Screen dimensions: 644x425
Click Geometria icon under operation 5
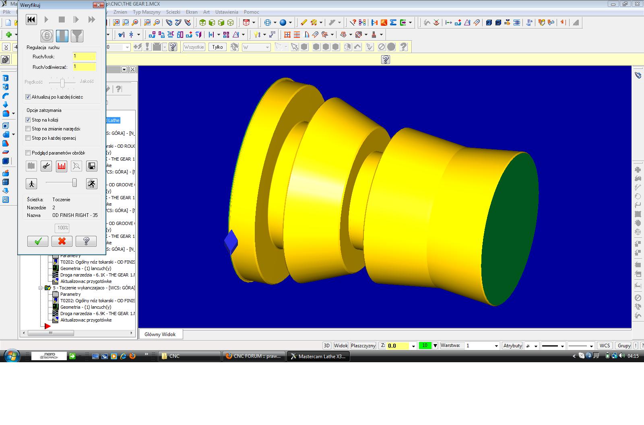click(56, 307)
